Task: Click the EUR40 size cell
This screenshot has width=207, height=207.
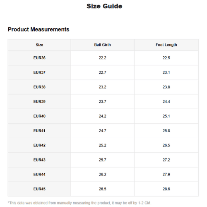Action: (x=39, y=116)
